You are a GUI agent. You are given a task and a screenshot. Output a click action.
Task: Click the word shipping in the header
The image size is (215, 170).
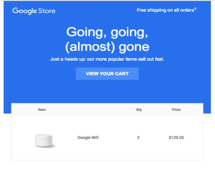tap(157, 10)
